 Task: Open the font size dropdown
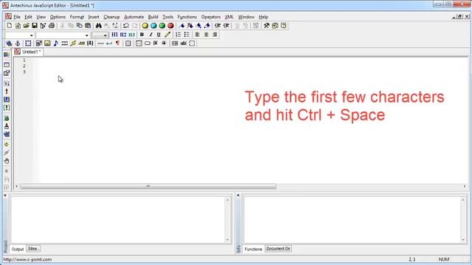coord(105,35)
